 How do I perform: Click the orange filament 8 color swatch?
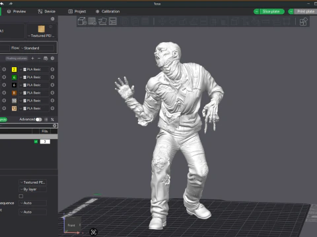point(14,93)
